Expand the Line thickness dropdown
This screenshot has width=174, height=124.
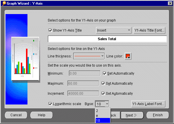click(x=89, y=56)
